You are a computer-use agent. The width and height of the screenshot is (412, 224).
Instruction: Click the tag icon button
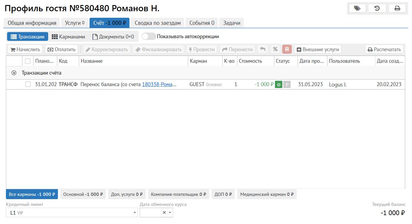tap(357, 8)
